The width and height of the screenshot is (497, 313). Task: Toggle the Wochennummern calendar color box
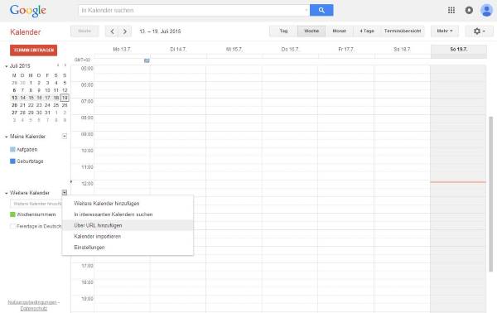(12, 214)
